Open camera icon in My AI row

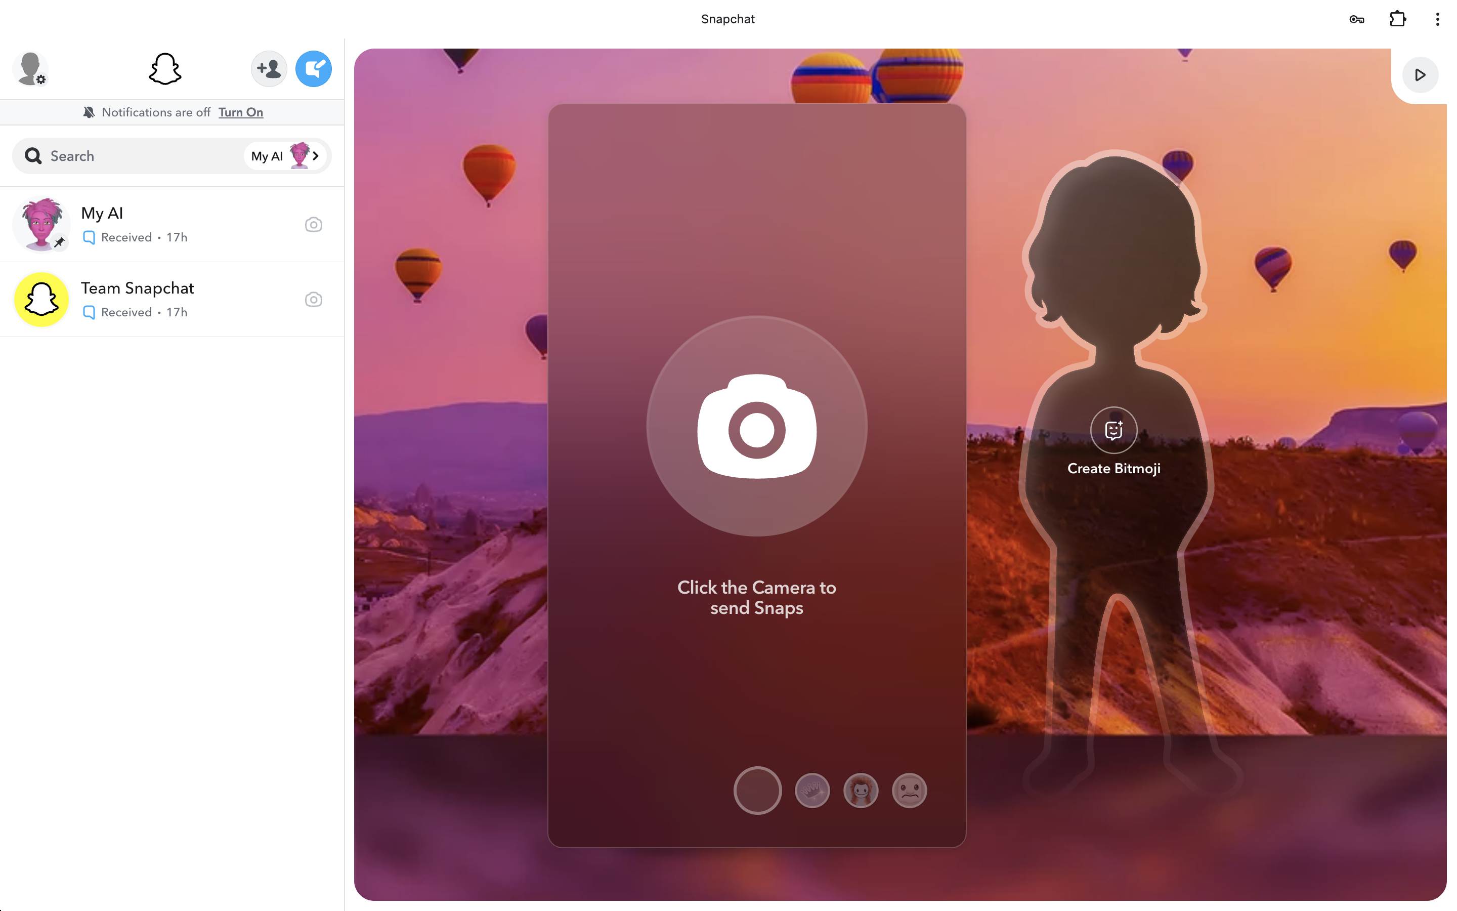pos(313,225)
